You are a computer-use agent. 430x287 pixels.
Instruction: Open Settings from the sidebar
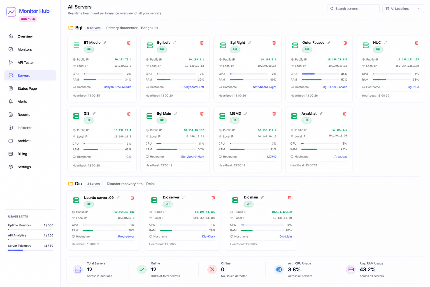(x=30, y=167)
